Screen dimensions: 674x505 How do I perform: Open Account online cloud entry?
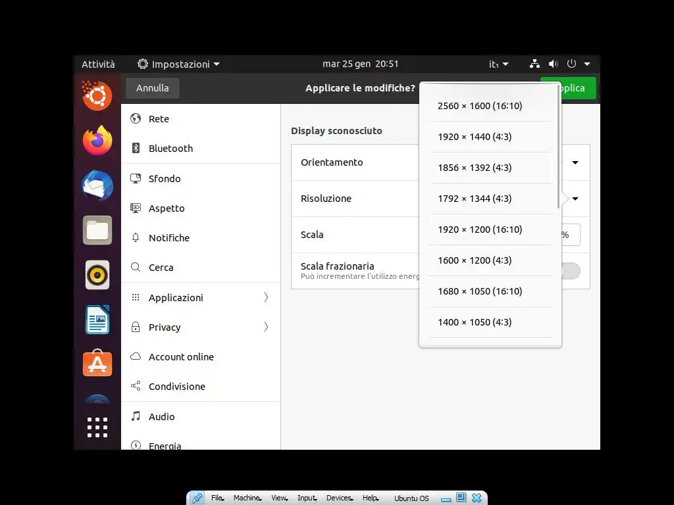[201, 357]
